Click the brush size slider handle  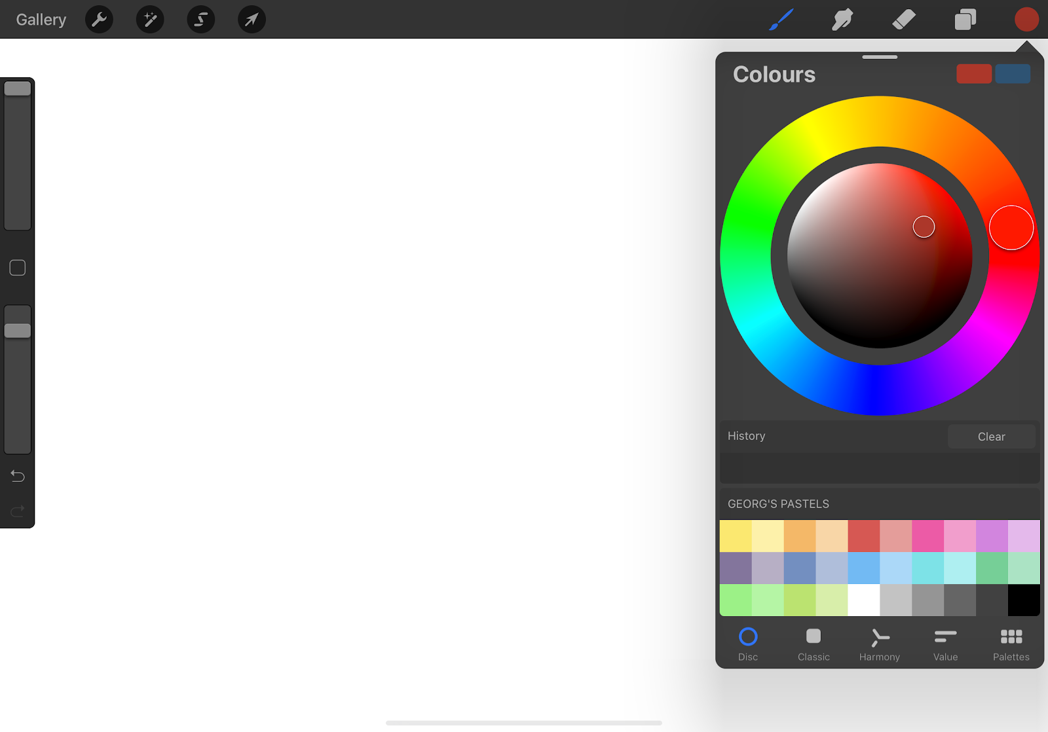[18, 88]
